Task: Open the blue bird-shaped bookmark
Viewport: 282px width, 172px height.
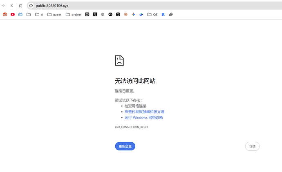Action: 141,15
